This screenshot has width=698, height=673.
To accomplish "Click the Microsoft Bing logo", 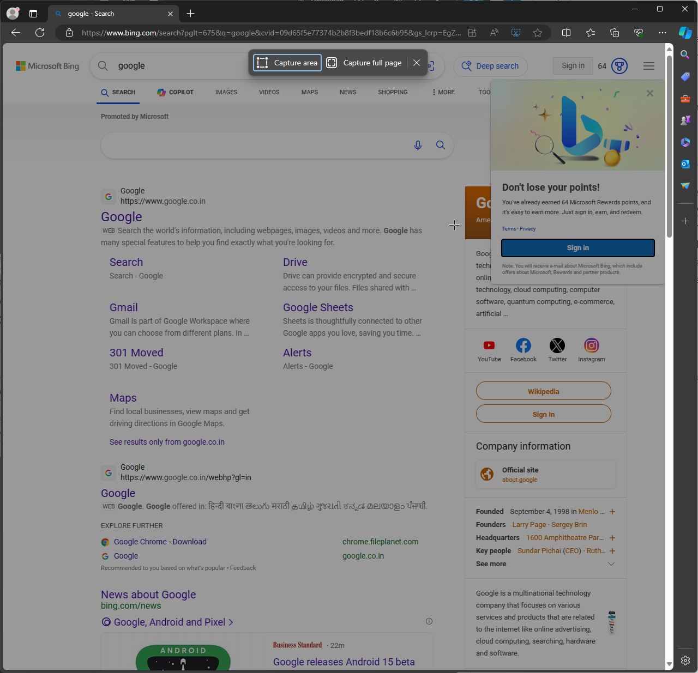I will point(47,66).
